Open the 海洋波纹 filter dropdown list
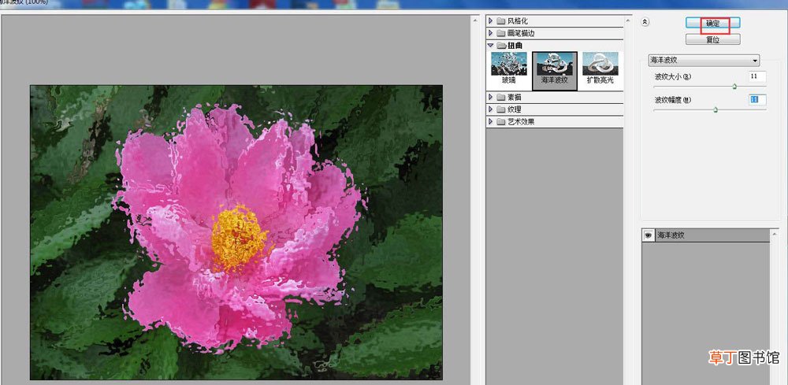Screen dimensions: 788x385 coord(704,61)
